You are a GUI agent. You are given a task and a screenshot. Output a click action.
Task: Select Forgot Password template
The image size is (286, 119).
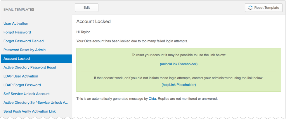pyautogui.click(x=17, y=32)
